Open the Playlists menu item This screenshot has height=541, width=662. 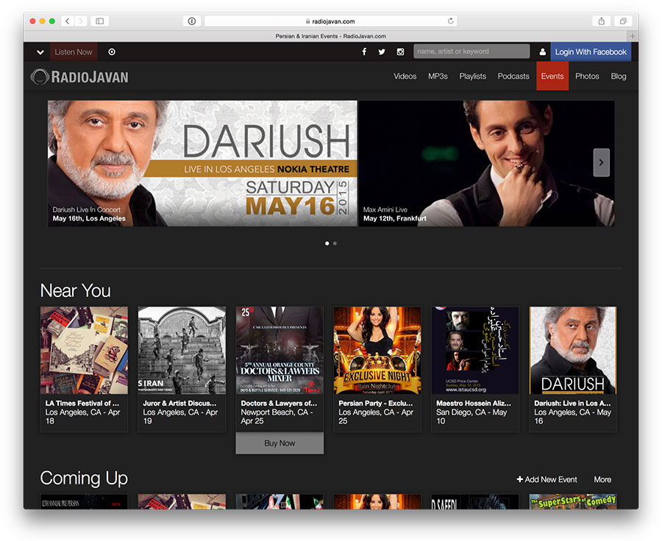472,76
